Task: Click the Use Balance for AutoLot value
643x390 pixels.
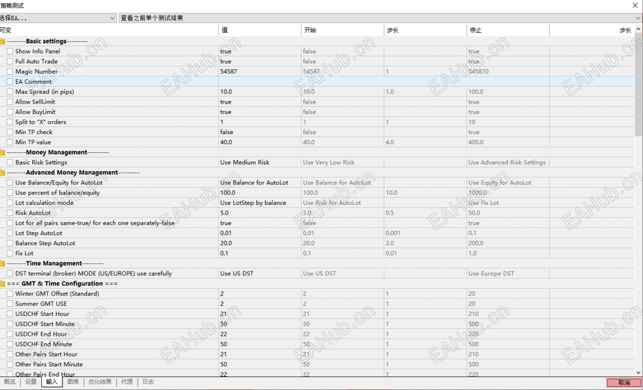Action: coord(254,182)
